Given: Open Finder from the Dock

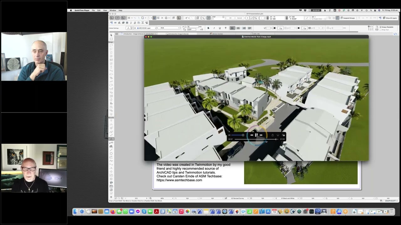Looking at the screenshot, I should [76, 212].
